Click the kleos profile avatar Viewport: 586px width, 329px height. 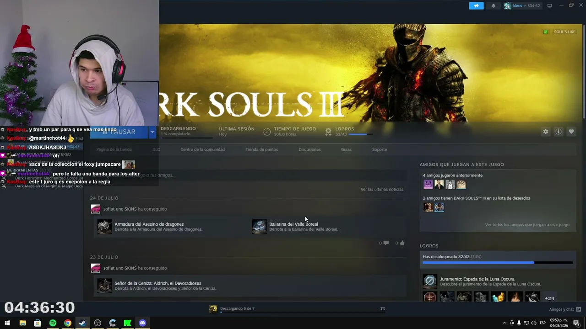[x=507, y=5]
